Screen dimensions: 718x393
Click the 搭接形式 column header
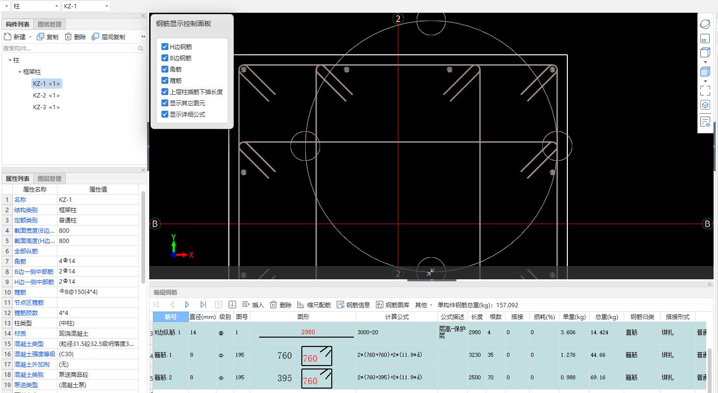(x=677, y=317)
